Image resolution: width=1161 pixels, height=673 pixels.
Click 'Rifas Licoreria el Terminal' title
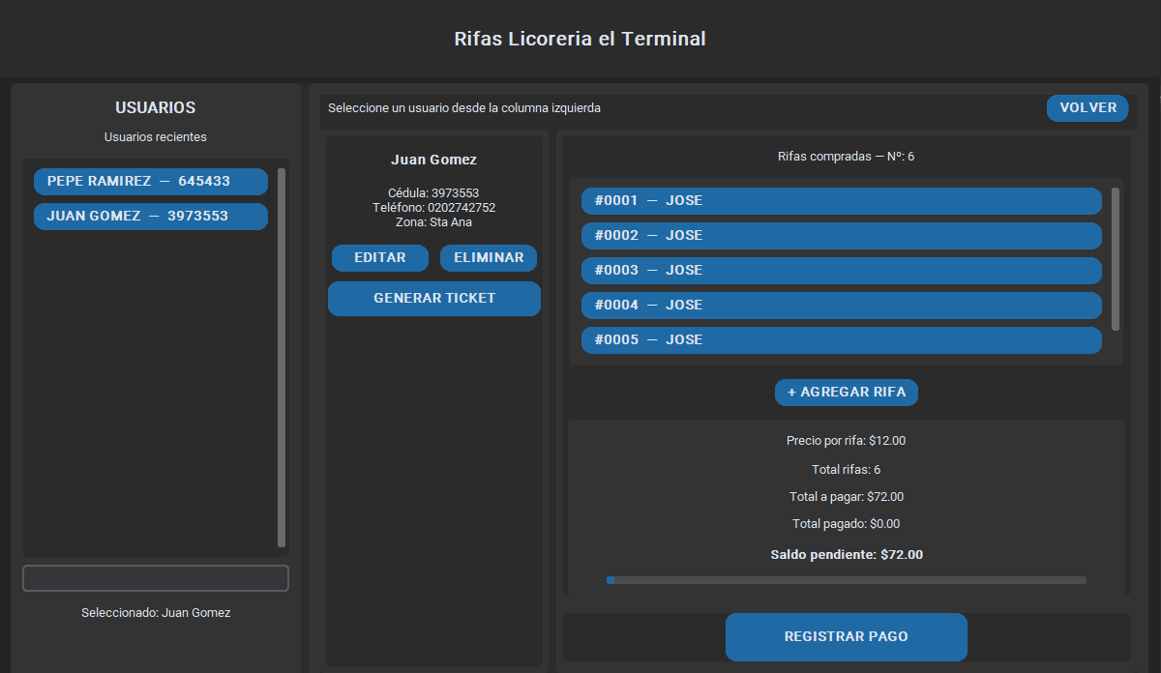pos(580,40)
